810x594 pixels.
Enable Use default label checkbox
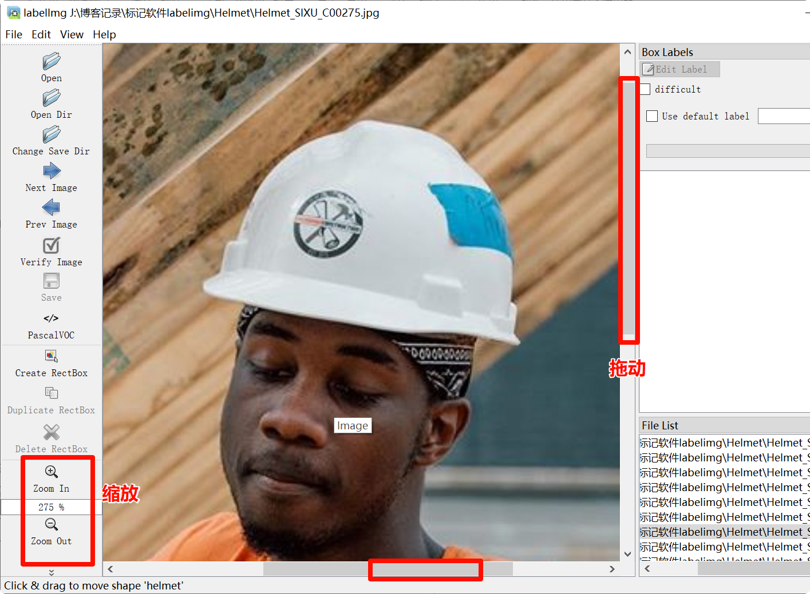coord(652,116)
